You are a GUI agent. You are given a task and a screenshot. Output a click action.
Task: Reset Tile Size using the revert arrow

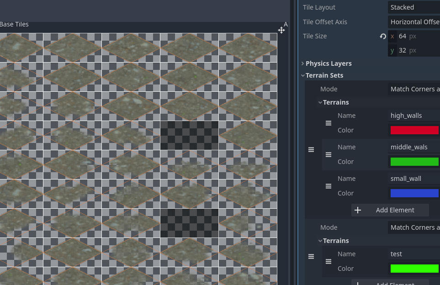(383, 37)
